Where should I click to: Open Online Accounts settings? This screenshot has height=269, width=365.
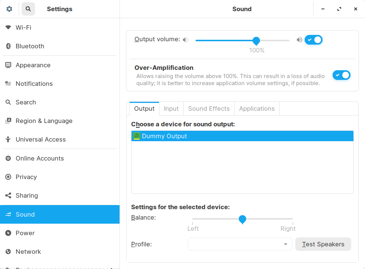point(39,158)
